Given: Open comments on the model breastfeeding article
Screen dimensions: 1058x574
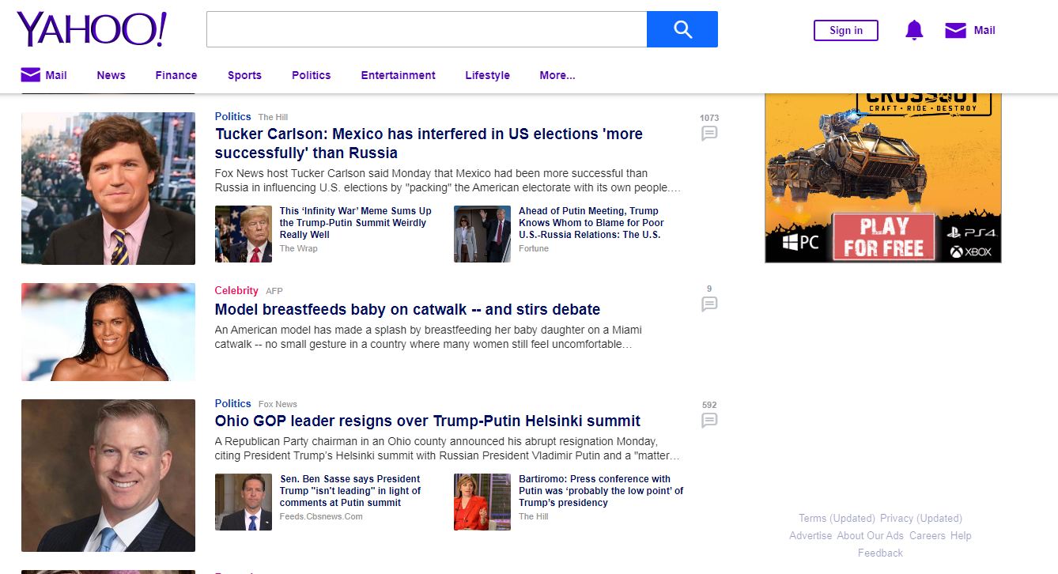Looking at the screenshot, I should [x=709, y=304].
